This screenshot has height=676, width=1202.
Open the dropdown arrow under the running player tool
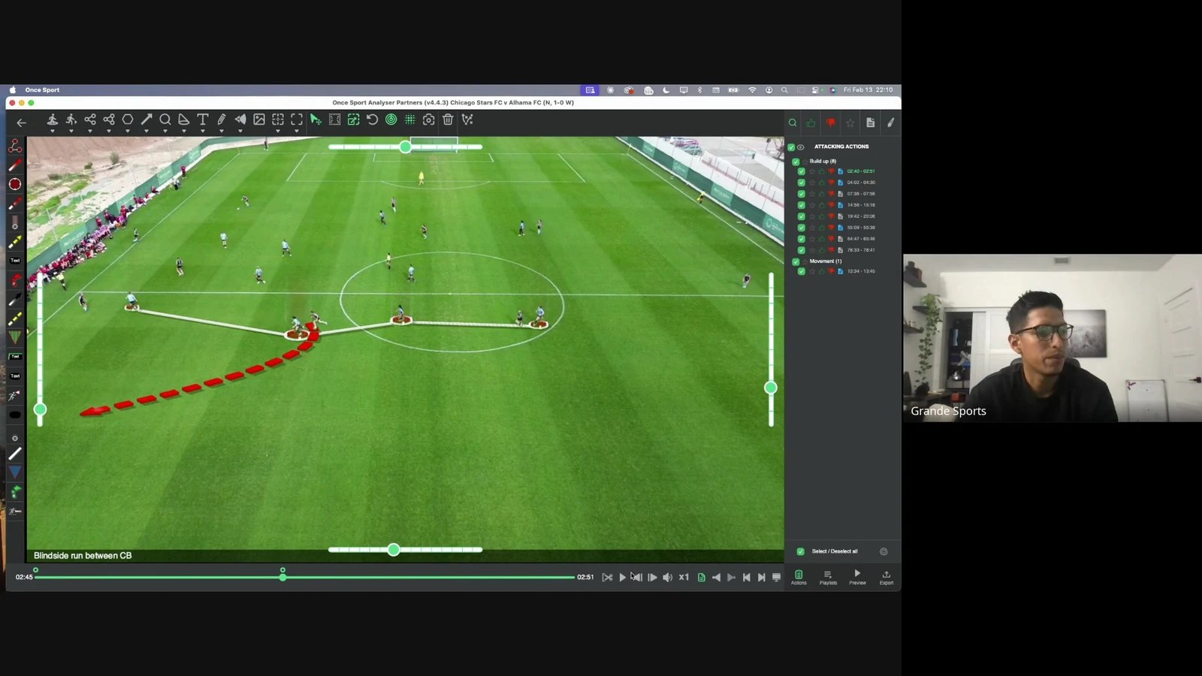coord(71,131)
